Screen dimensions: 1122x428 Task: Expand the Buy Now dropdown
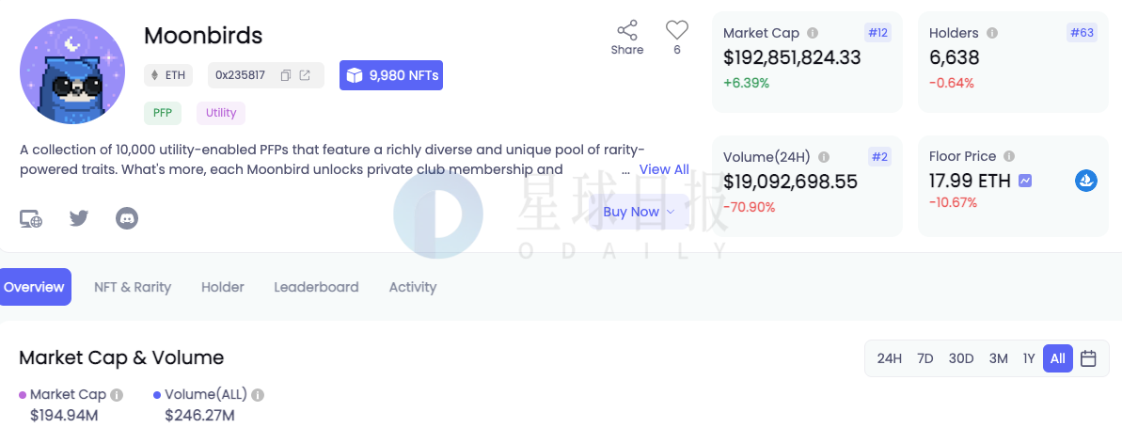(x=639, y=212)
